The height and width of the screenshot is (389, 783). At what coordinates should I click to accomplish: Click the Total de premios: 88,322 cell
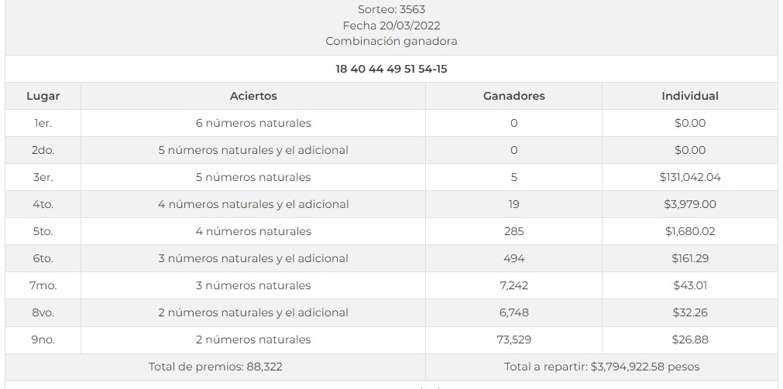tap(215, 367)
